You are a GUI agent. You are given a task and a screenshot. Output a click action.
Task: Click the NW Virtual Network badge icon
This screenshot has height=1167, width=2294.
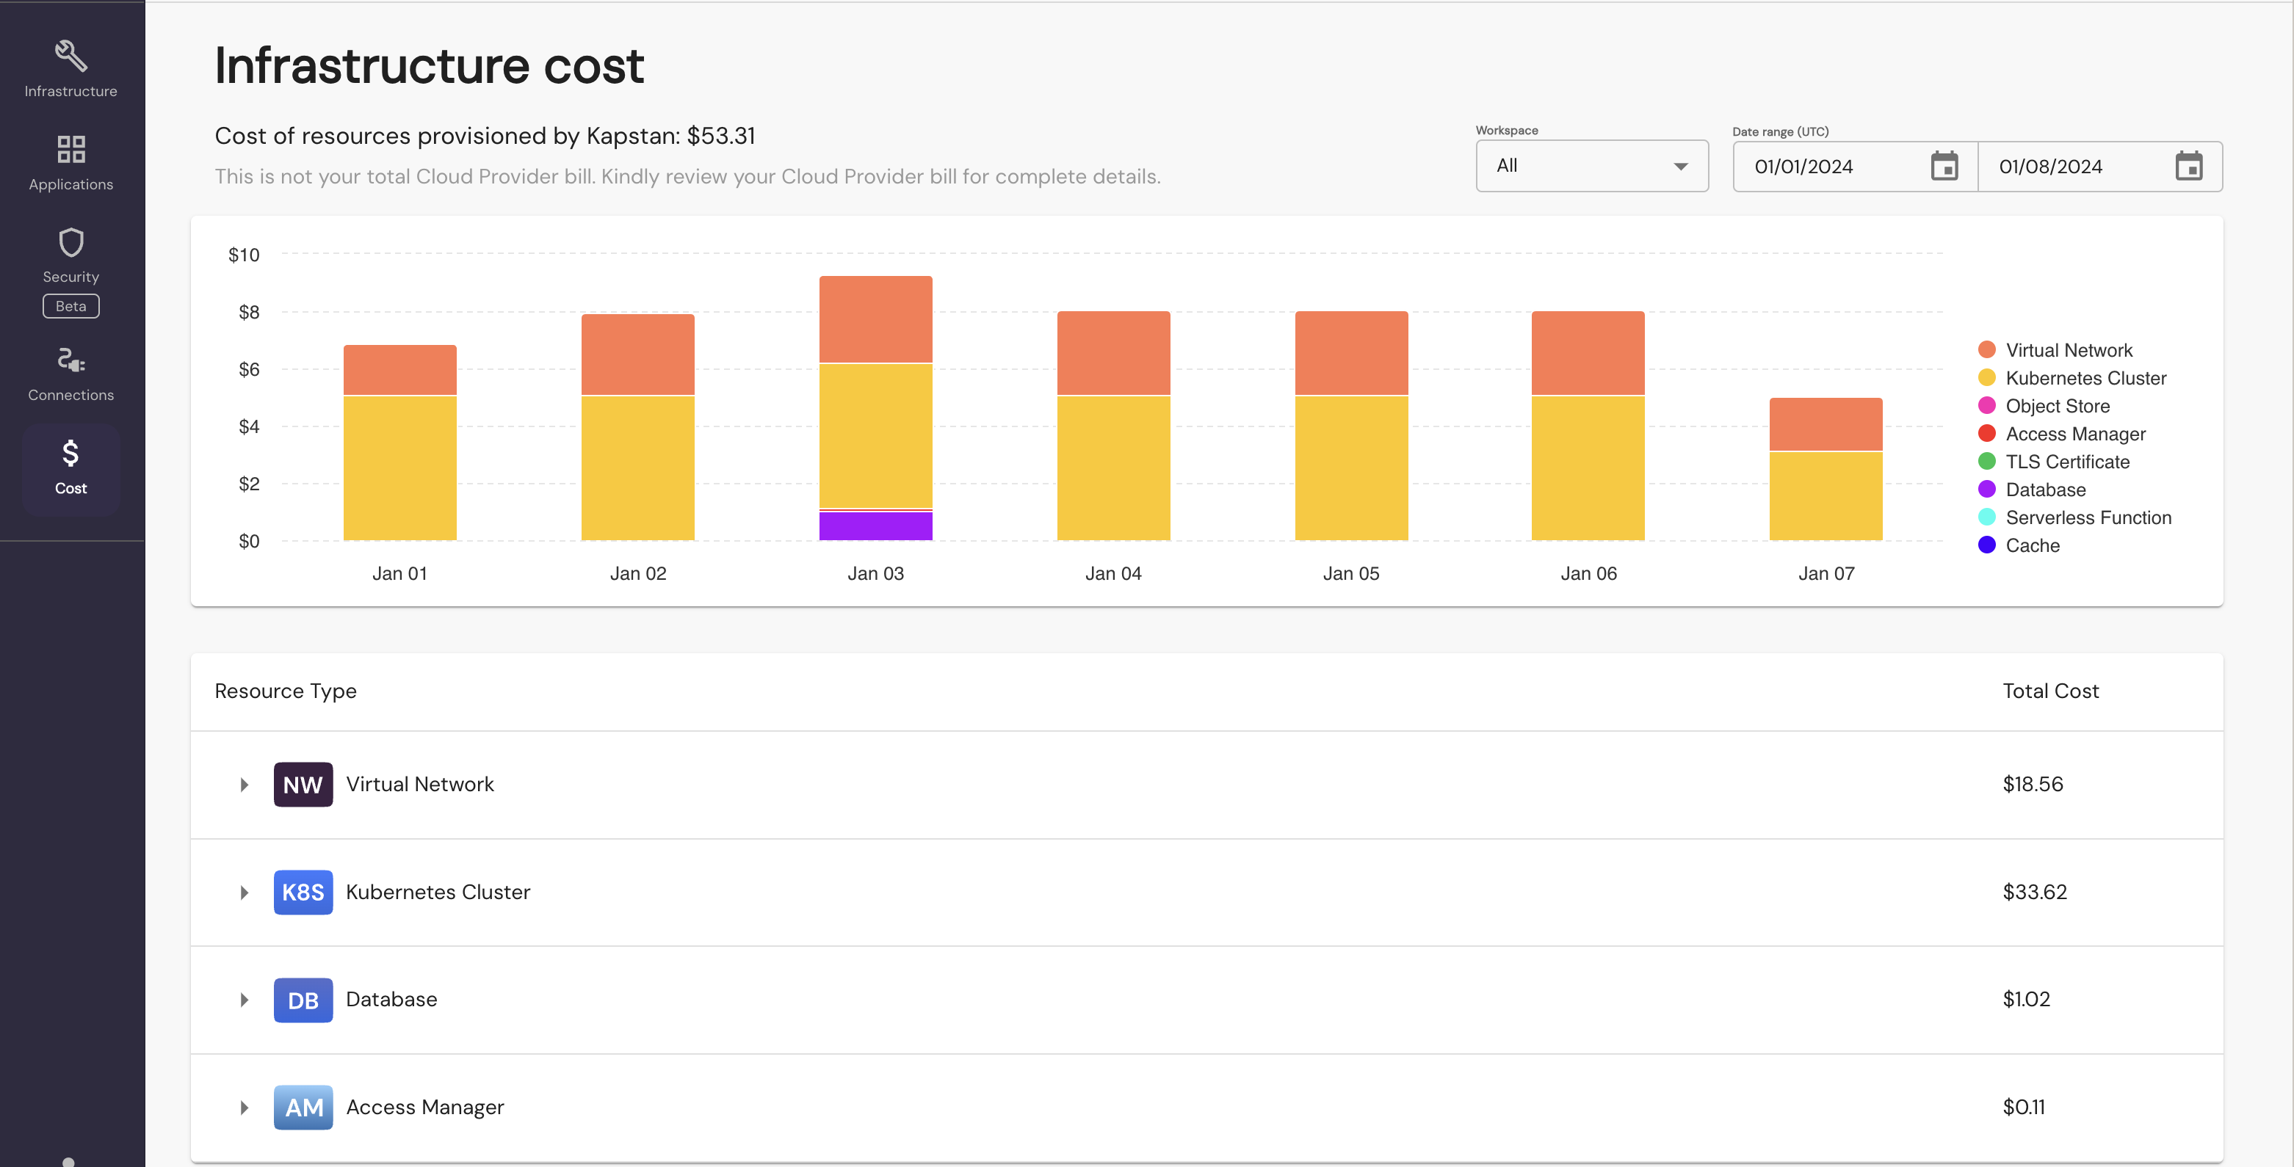(303, 784)
